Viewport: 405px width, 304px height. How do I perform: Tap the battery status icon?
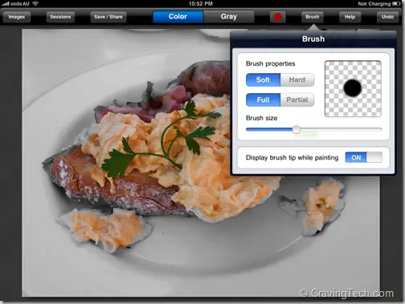396,4
